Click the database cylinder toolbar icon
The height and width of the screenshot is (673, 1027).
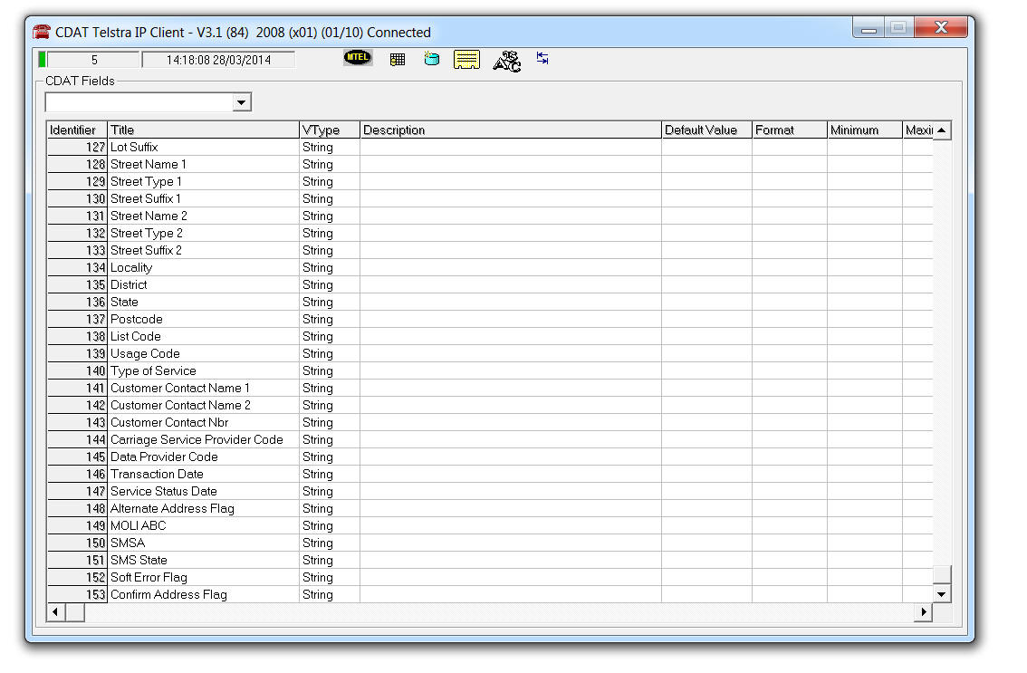coord(431,60)
